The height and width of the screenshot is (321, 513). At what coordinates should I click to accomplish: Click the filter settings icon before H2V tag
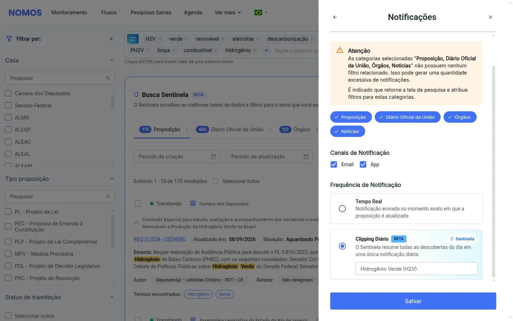(x=133, y=39)
